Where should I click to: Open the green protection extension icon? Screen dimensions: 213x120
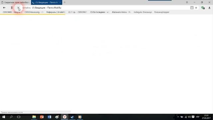[203, 8]
